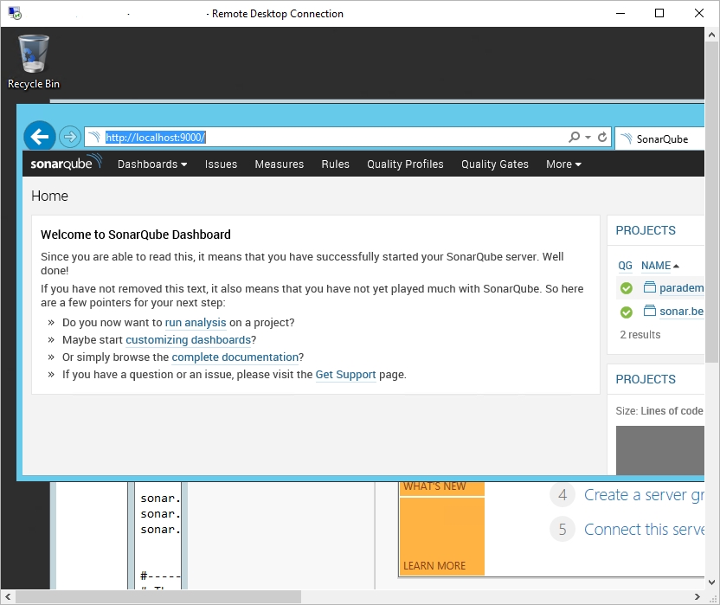Viewport: 720px width, 605px height.
Task: Click the SonarQube favicon in address bar
Action: [94, 137]
